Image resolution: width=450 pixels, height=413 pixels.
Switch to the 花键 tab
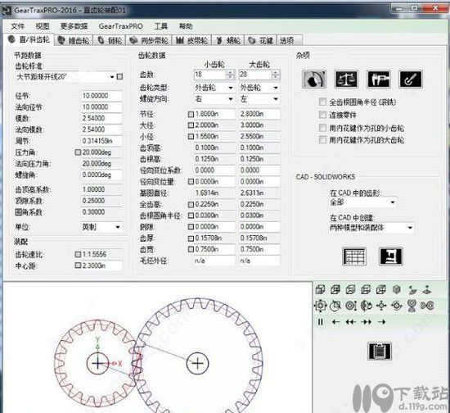click(260, 40)
